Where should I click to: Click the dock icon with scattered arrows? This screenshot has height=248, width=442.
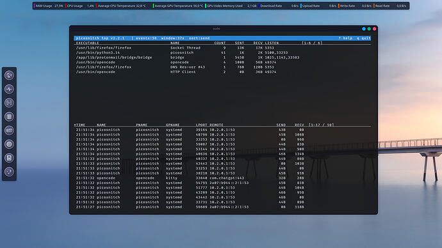point(9,172)
